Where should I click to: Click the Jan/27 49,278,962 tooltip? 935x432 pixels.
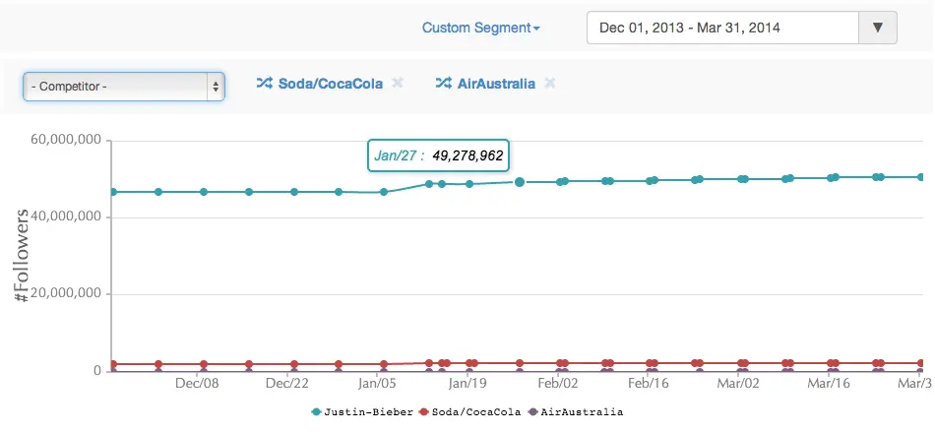click(440, 154)
